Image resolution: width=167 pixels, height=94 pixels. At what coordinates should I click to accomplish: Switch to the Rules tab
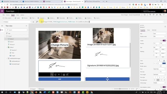pos(148,30)
